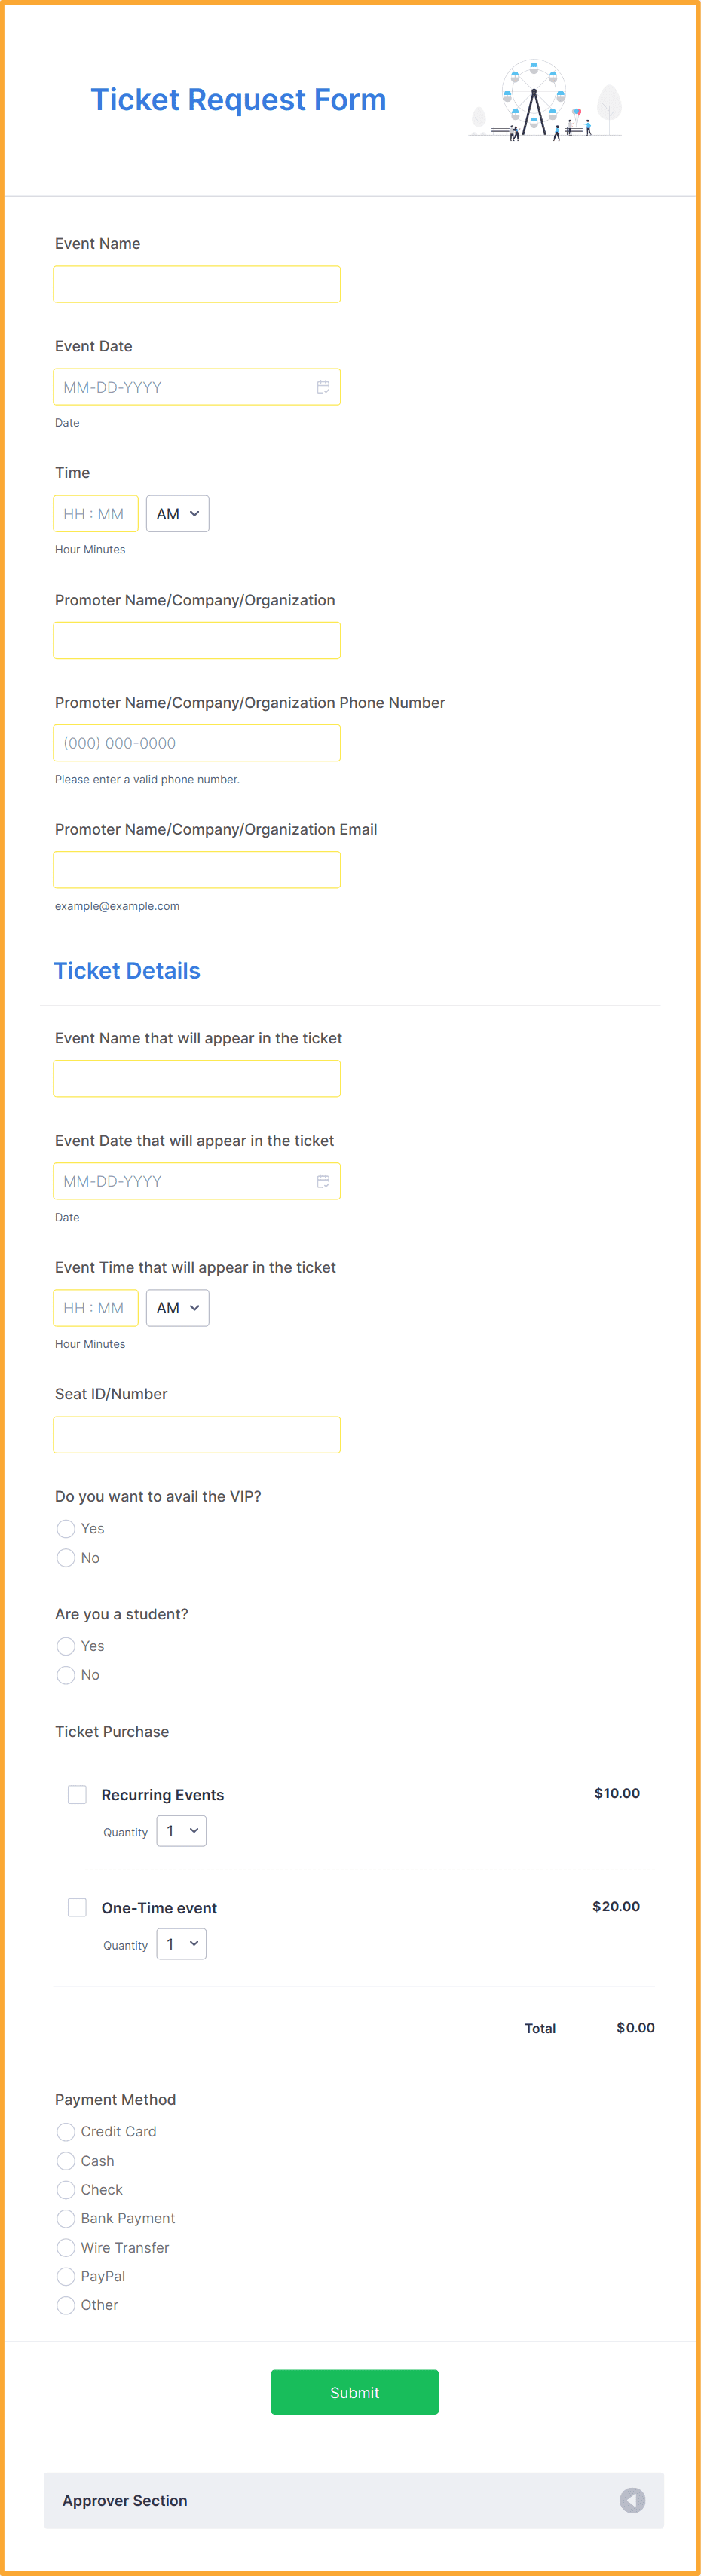This screenshot has height=2576, width=701.
Task: Enable the Recurring Events checkbox
Action: tap(77, 1794)
